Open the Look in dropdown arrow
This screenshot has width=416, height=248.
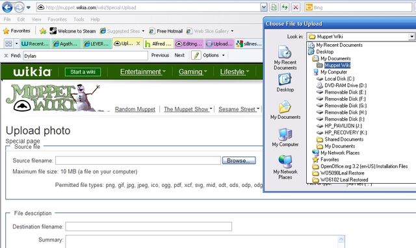[411, 36]
